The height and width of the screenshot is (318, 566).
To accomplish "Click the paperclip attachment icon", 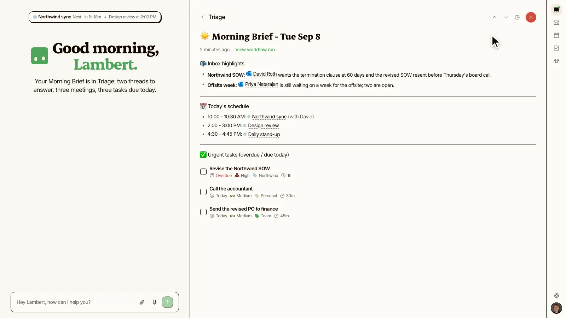I will pos(142,302).
